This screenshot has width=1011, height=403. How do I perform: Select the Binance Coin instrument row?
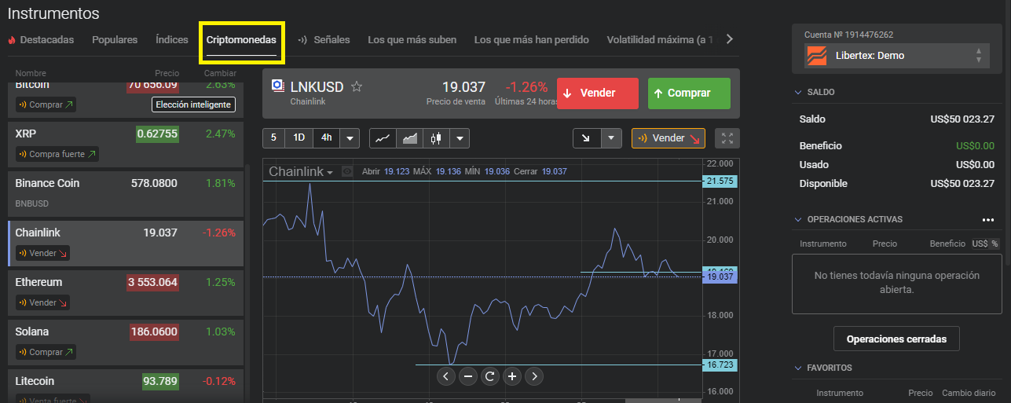(x=126, y=194)
